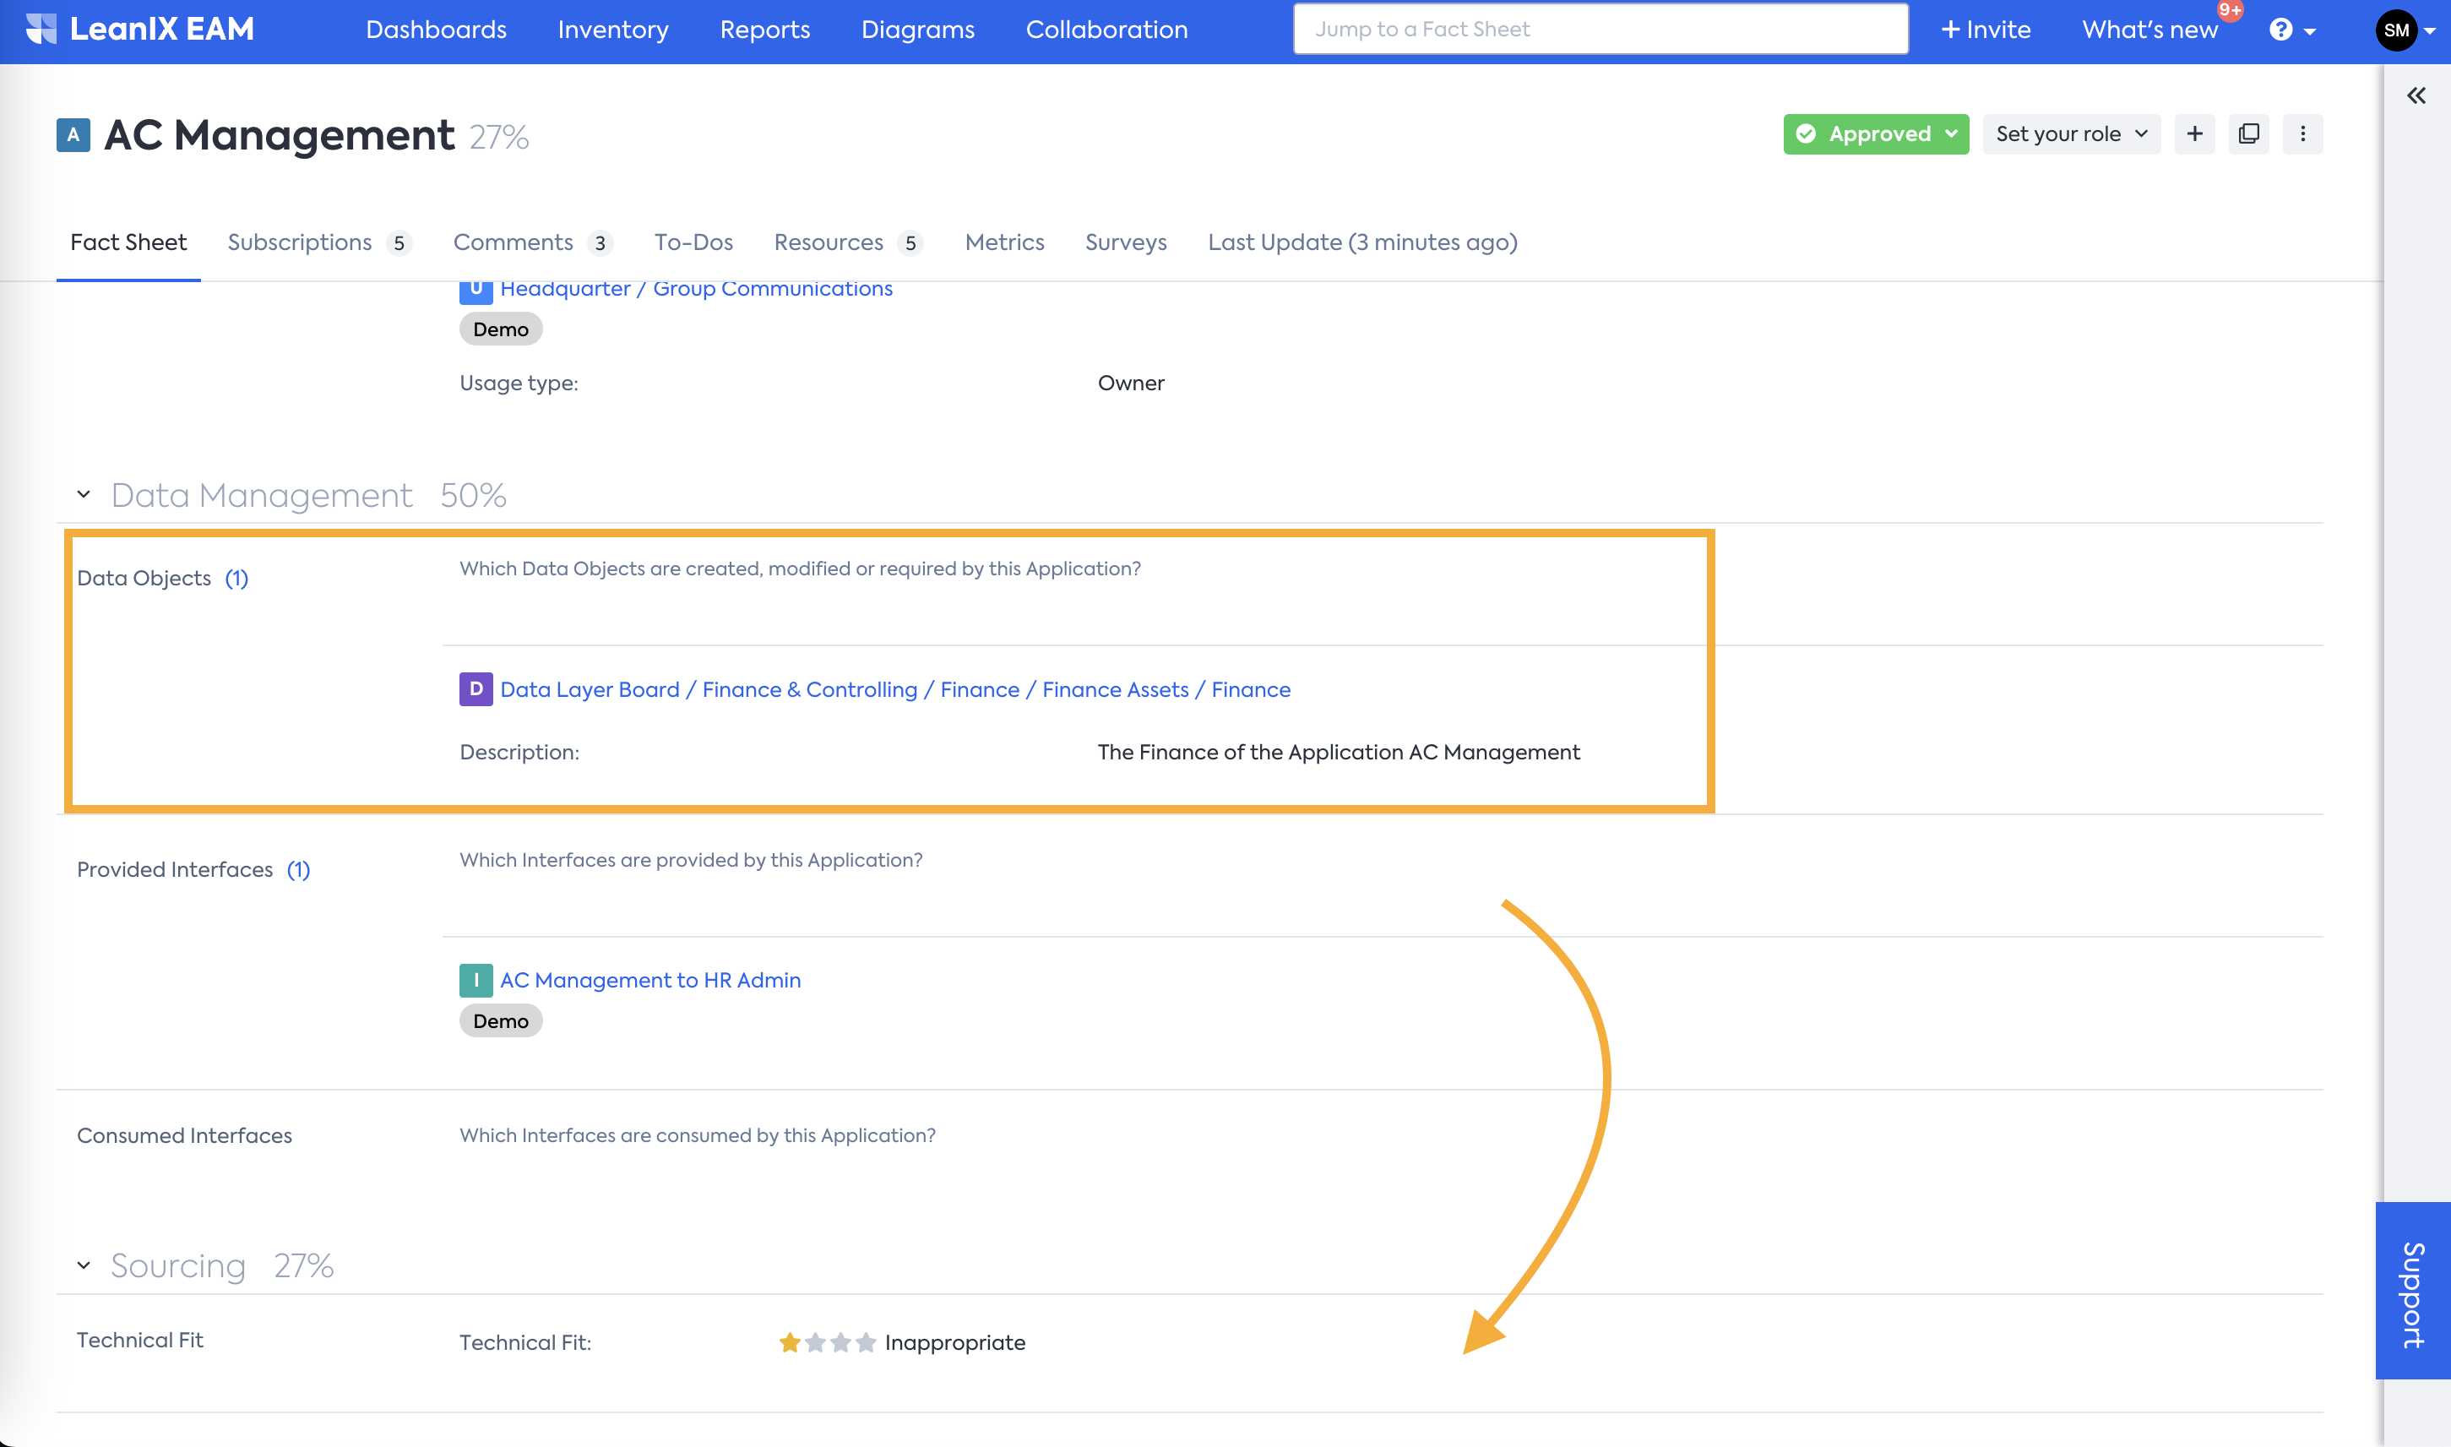Click the LeanIX EAM logo icon
Viewport: 2451px width, 1447px height.
pos(41,30)
